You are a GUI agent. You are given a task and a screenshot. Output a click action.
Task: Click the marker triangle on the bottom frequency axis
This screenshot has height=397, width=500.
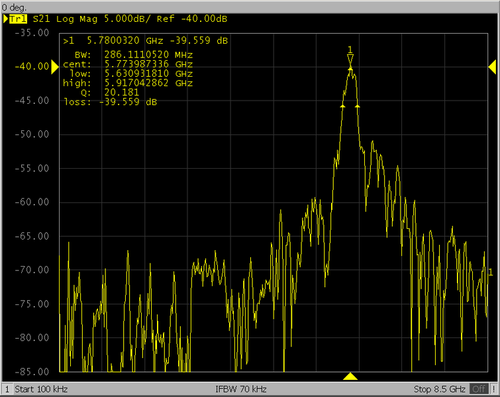pos(350,376)
